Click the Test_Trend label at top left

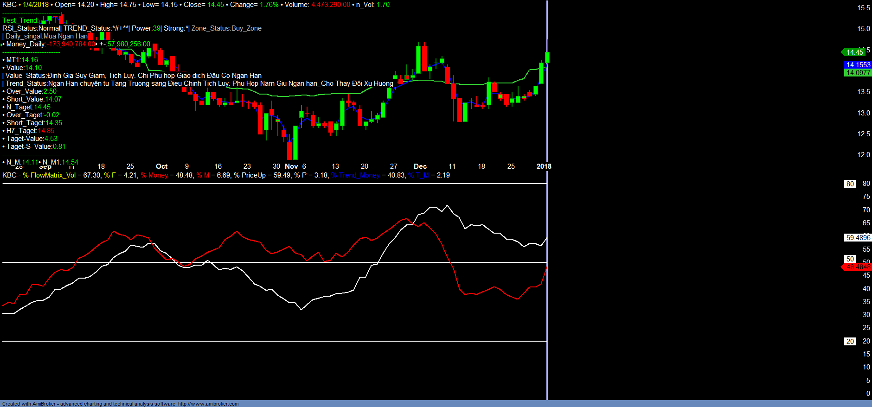(x=20, y=20)
